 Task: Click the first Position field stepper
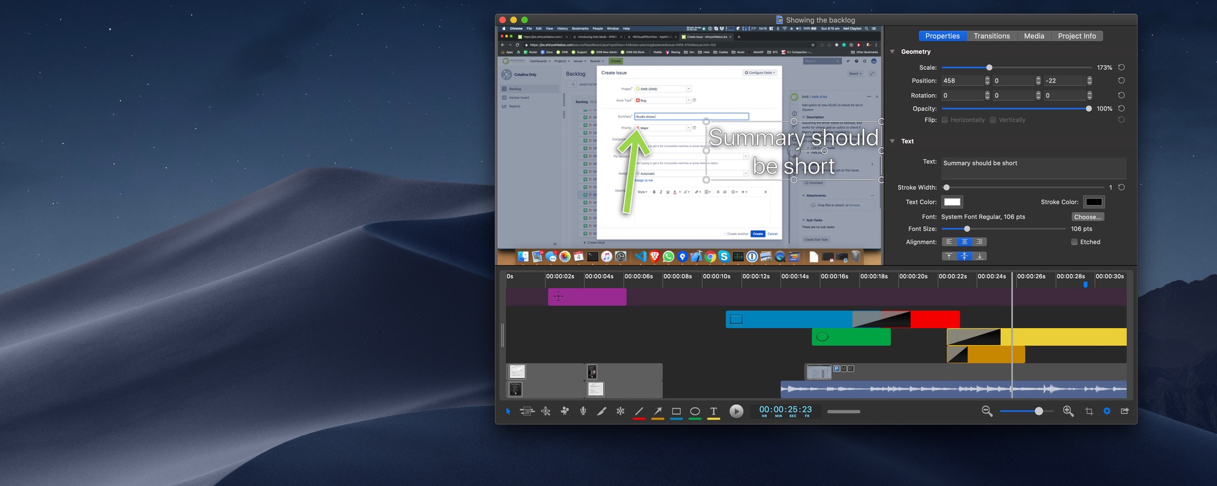(x=987, y=81)
